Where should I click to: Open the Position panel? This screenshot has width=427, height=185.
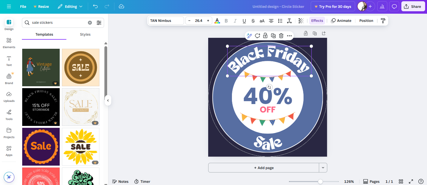click(366, 21)
